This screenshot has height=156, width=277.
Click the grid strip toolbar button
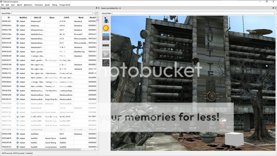coord(106,45)
